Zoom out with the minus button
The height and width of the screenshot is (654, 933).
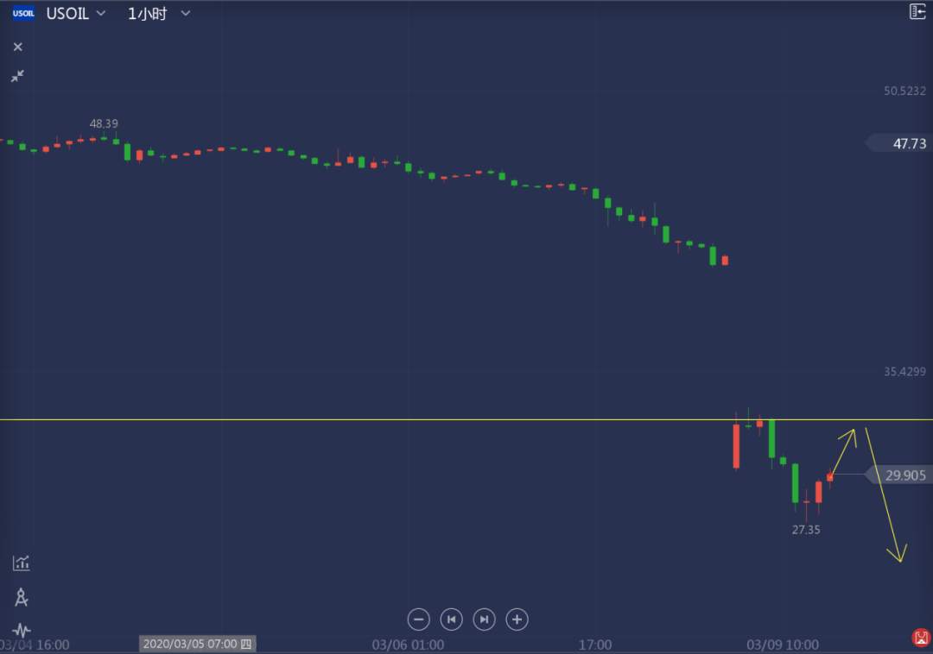418,619
